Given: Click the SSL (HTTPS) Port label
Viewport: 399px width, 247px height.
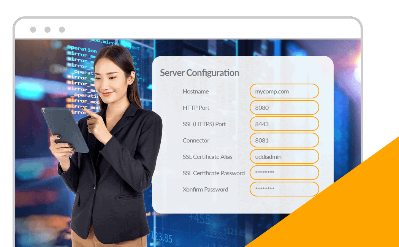Looking at the screenshot, I should point(204,124).
